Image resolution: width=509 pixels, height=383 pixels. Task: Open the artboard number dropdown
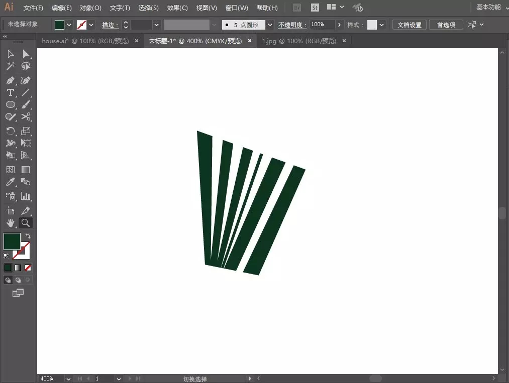(x=119, y=379)
